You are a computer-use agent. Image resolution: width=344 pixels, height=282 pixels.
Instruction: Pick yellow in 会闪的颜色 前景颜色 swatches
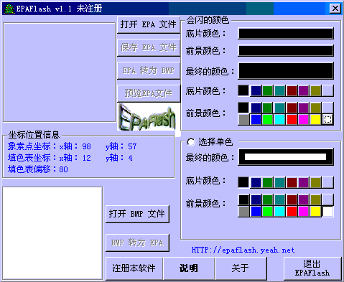point(316,119)
